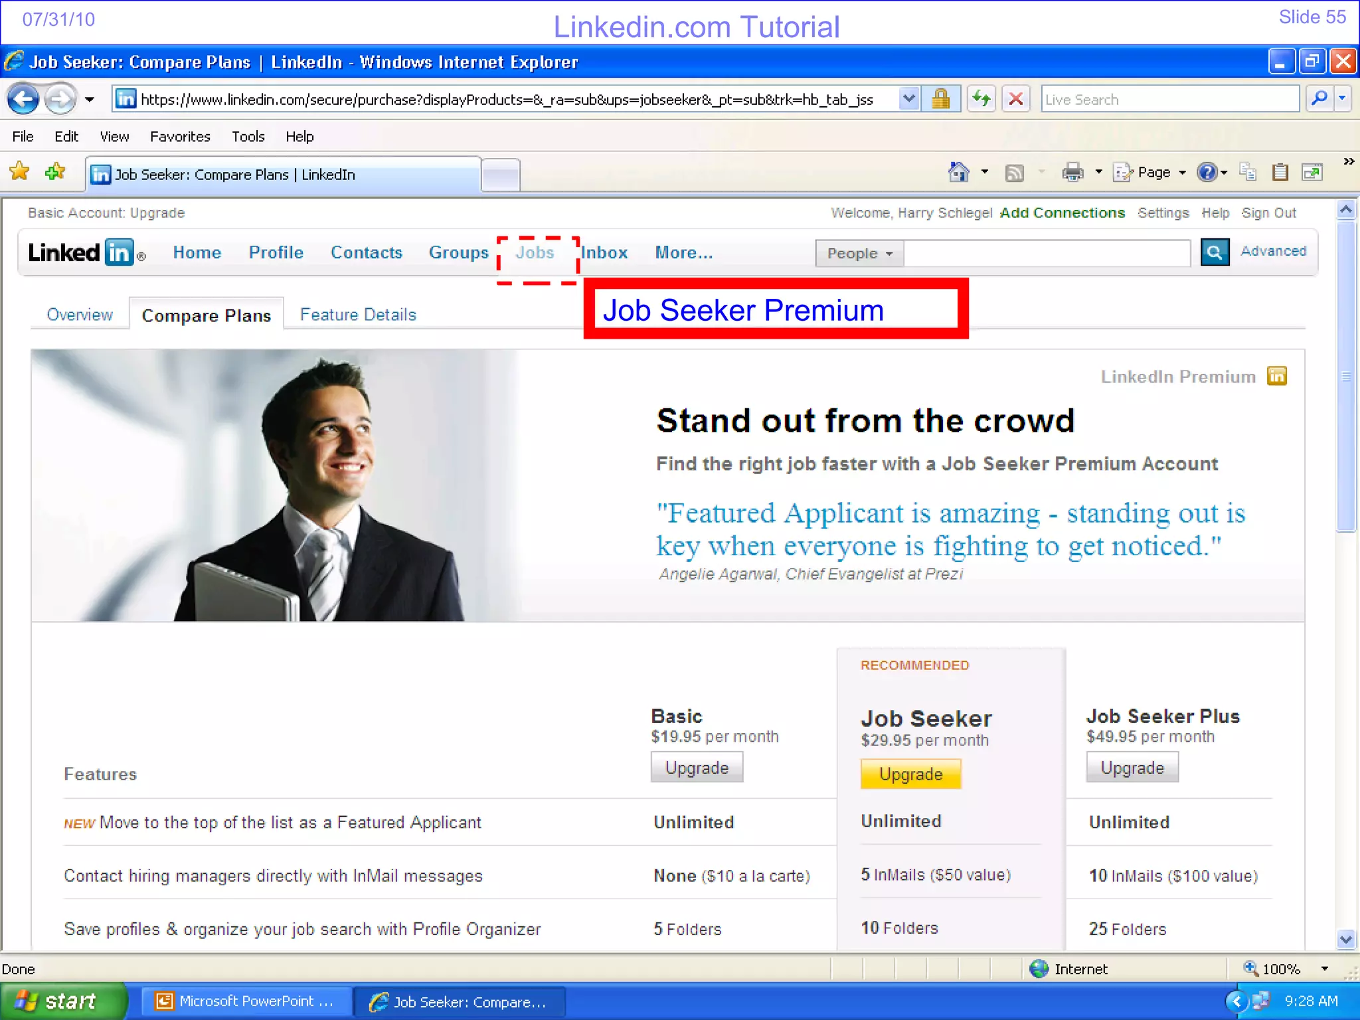This screenshot has height=1020, width=1360.
Task: Click the Windows start button
Action: [x=64, y=1001]
